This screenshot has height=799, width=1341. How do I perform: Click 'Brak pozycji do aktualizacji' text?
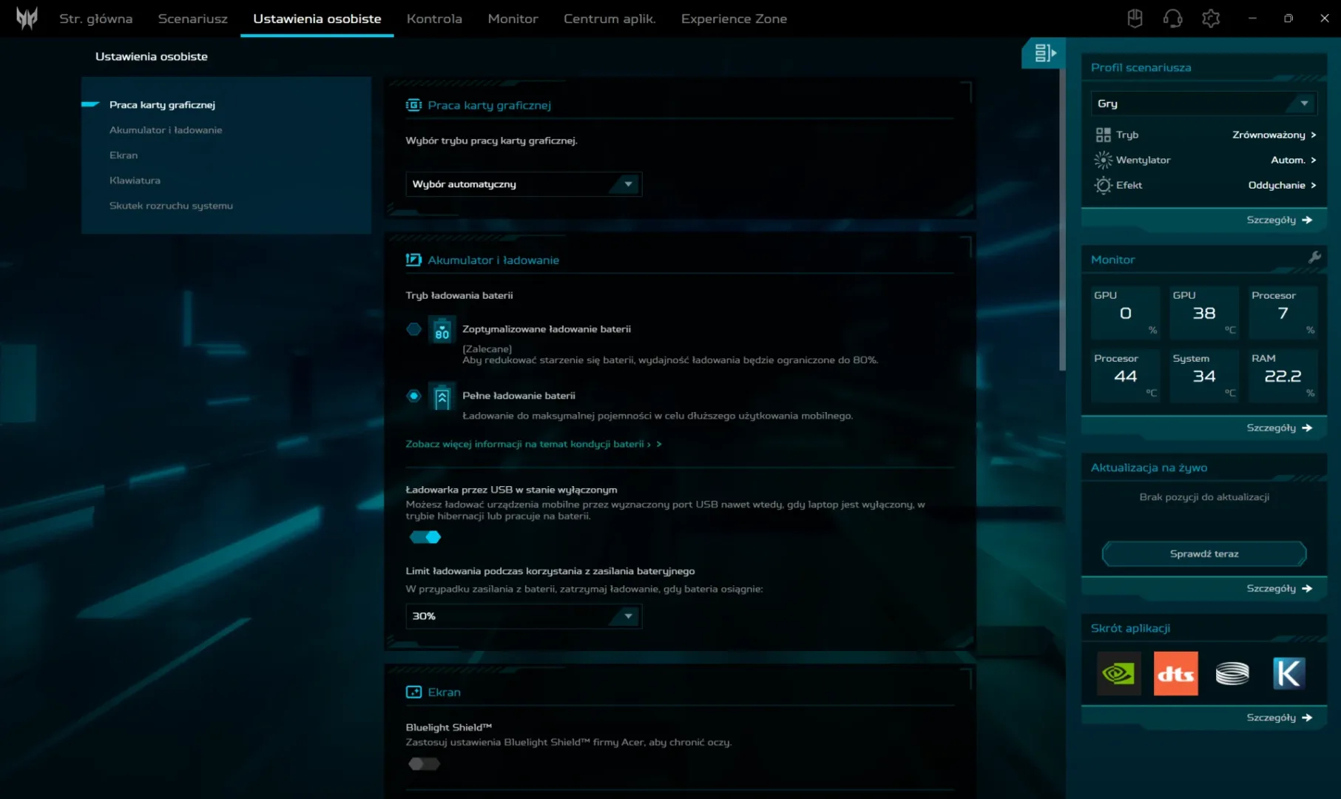[1204, 497]
